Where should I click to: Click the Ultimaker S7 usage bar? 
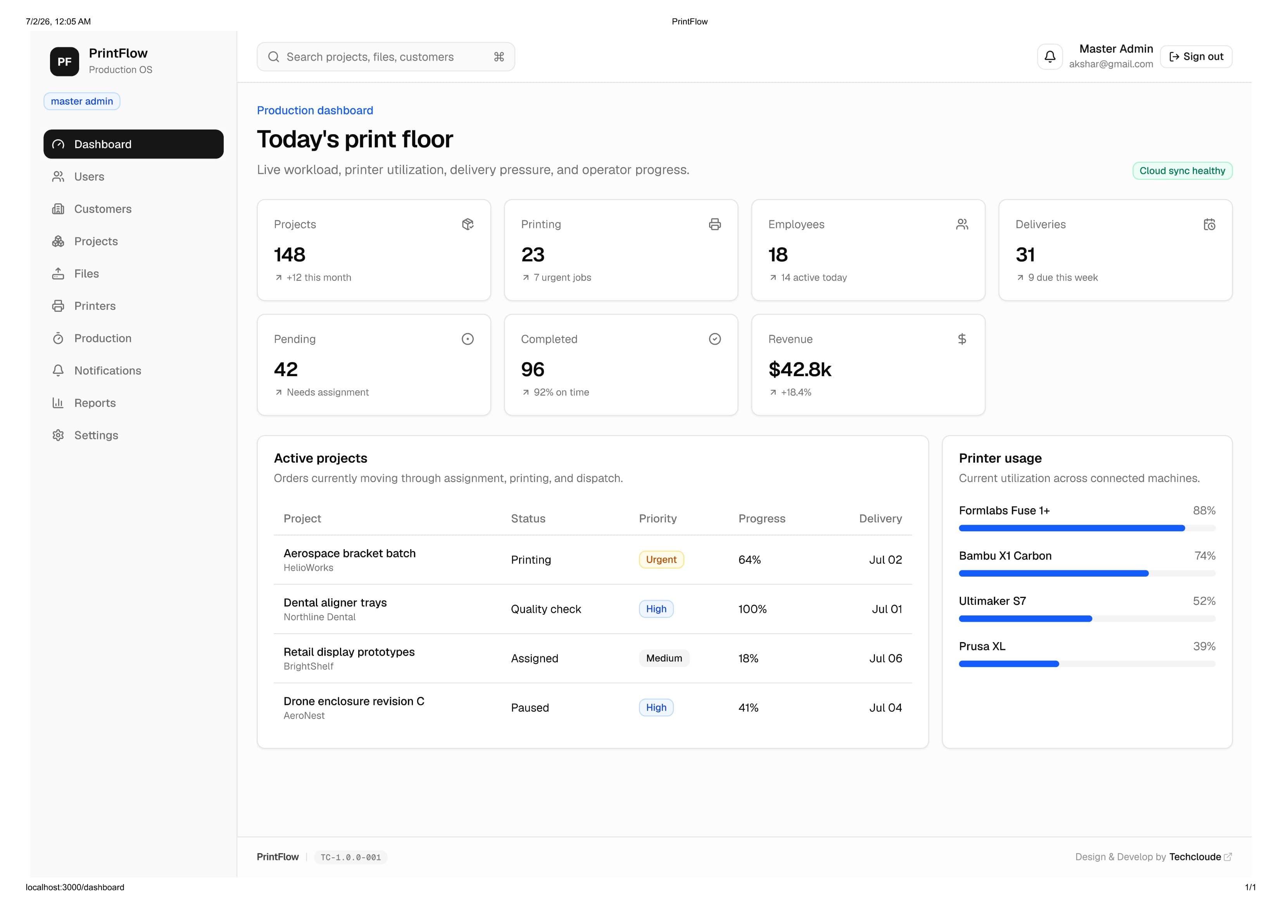click(1087, 619)
